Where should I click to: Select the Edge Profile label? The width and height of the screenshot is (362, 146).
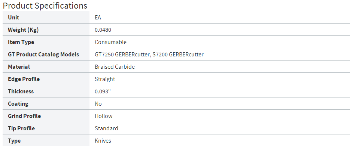pos(24,79)
